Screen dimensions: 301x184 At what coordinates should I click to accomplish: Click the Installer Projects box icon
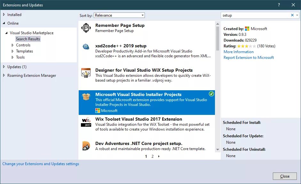click(86, 97)
